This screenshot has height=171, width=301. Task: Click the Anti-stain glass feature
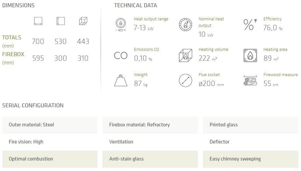tap(150, 159)
